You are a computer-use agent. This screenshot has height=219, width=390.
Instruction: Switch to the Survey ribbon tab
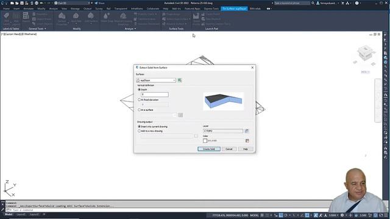click(99, 9)
